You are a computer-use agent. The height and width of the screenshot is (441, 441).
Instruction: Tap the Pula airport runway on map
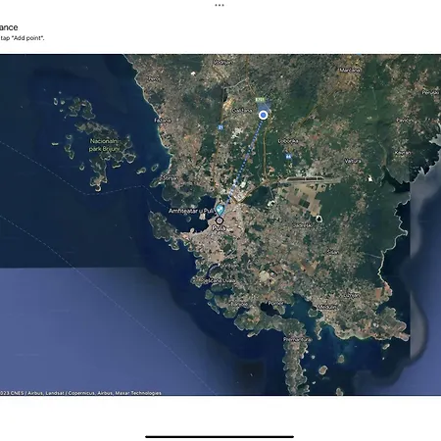click(x=311, y=179)
